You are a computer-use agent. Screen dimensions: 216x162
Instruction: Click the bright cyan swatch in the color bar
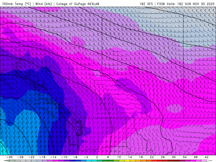(89, 161)
